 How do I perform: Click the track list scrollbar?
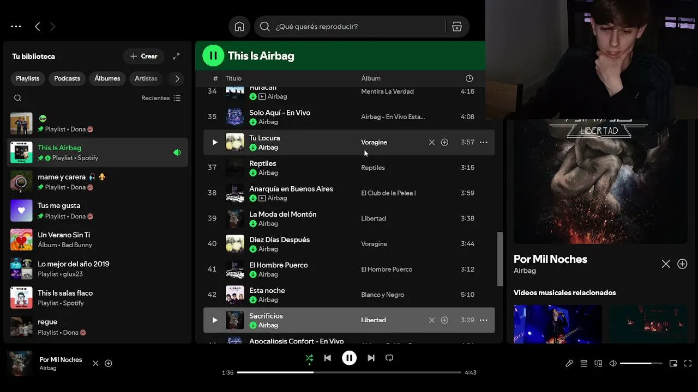[x=500, y=259]
